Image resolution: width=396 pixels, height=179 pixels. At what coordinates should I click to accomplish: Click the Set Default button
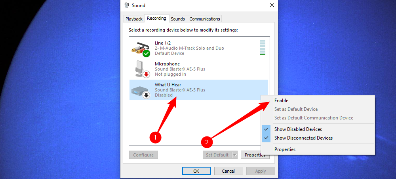click(217, 155)
